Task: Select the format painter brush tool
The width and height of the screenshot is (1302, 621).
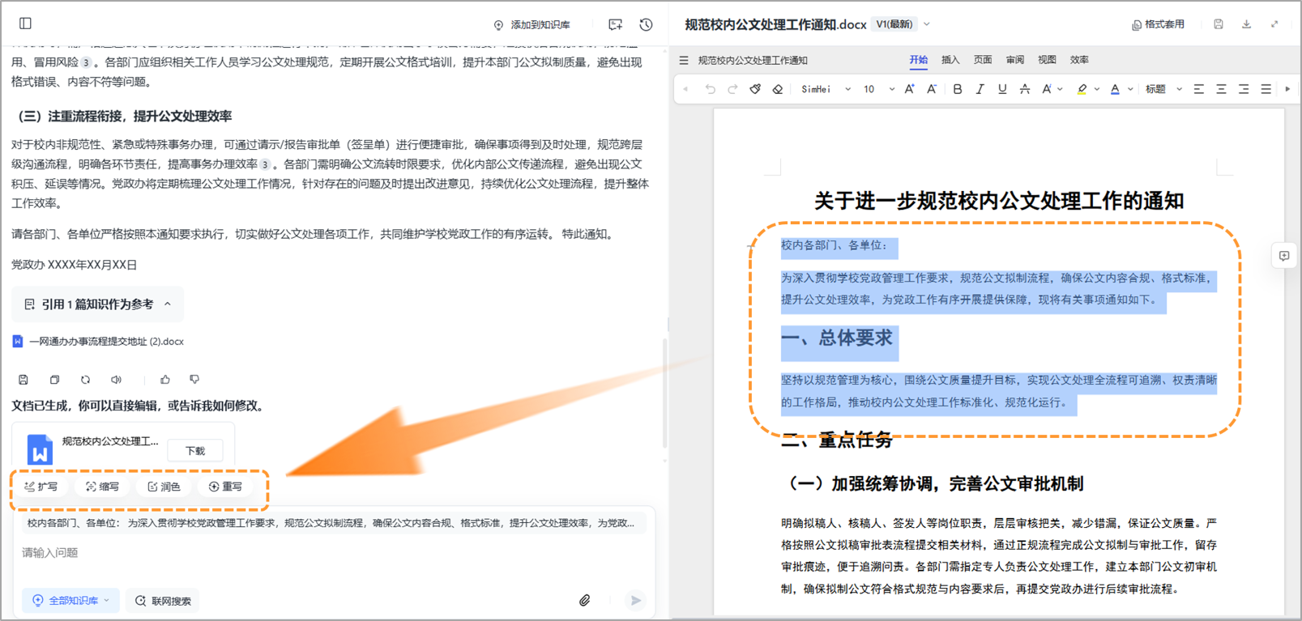Action: [x=755, y=89]
